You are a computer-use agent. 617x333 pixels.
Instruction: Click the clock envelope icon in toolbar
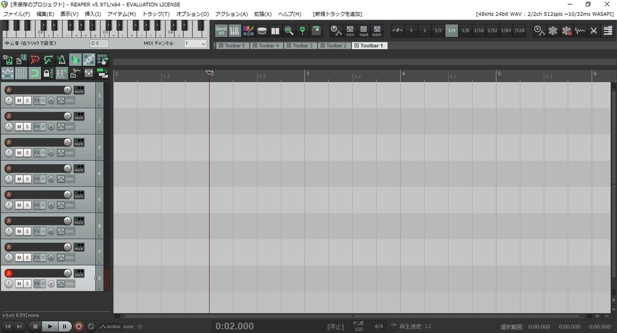coord(539,30)
